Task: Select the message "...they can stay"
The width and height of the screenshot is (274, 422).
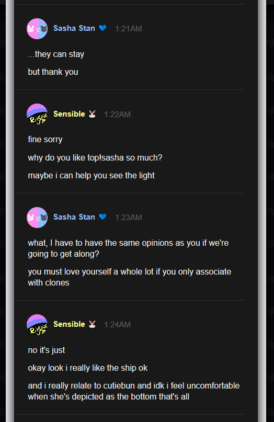Action: [56, 54]
